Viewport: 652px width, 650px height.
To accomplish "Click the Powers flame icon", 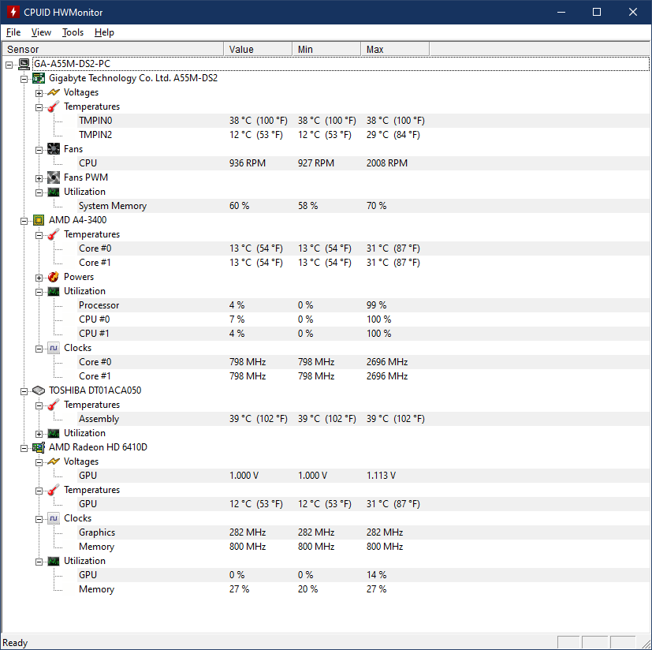I will (x=54, y=277).
